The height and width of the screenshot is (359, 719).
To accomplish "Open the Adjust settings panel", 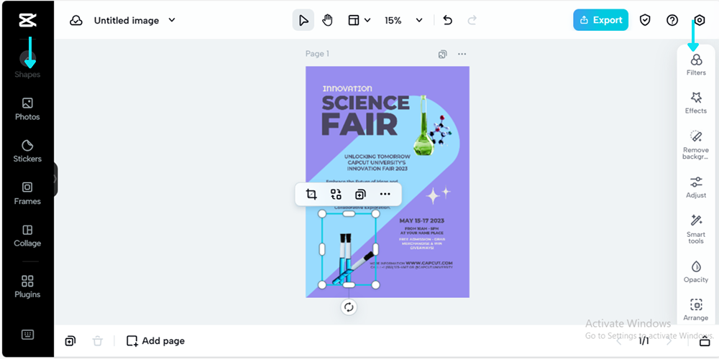I will click(x=696, y=187).
